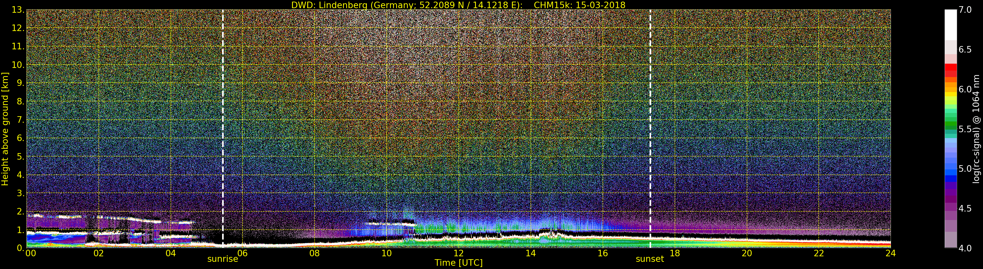Click the time axis tick label '06'
The height and width of the screenshot is (269, 983).
point(242,253)
